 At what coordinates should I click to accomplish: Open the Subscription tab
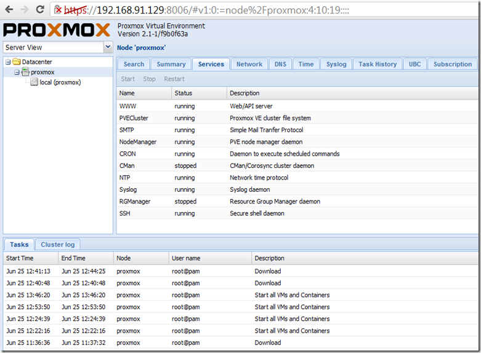(453, 64)
